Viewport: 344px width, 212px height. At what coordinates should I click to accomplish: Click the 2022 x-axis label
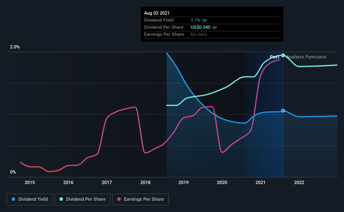click(x=299, y=182)
